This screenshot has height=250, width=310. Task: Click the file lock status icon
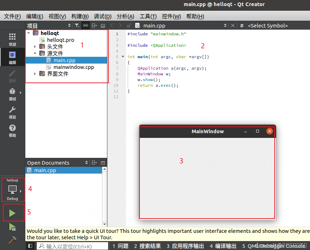coord(129,25)
